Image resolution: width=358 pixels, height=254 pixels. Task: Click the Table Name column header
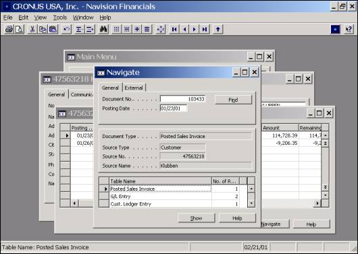(161, 181)
